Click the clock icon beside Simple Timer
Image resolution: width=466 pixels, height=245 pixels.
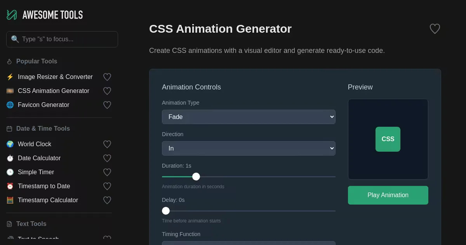pos(10,172)
